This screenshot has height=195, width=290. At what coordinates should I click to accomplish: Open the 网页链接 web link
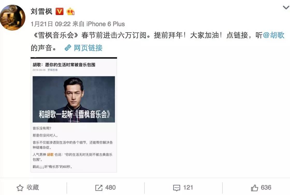(88, 48)
